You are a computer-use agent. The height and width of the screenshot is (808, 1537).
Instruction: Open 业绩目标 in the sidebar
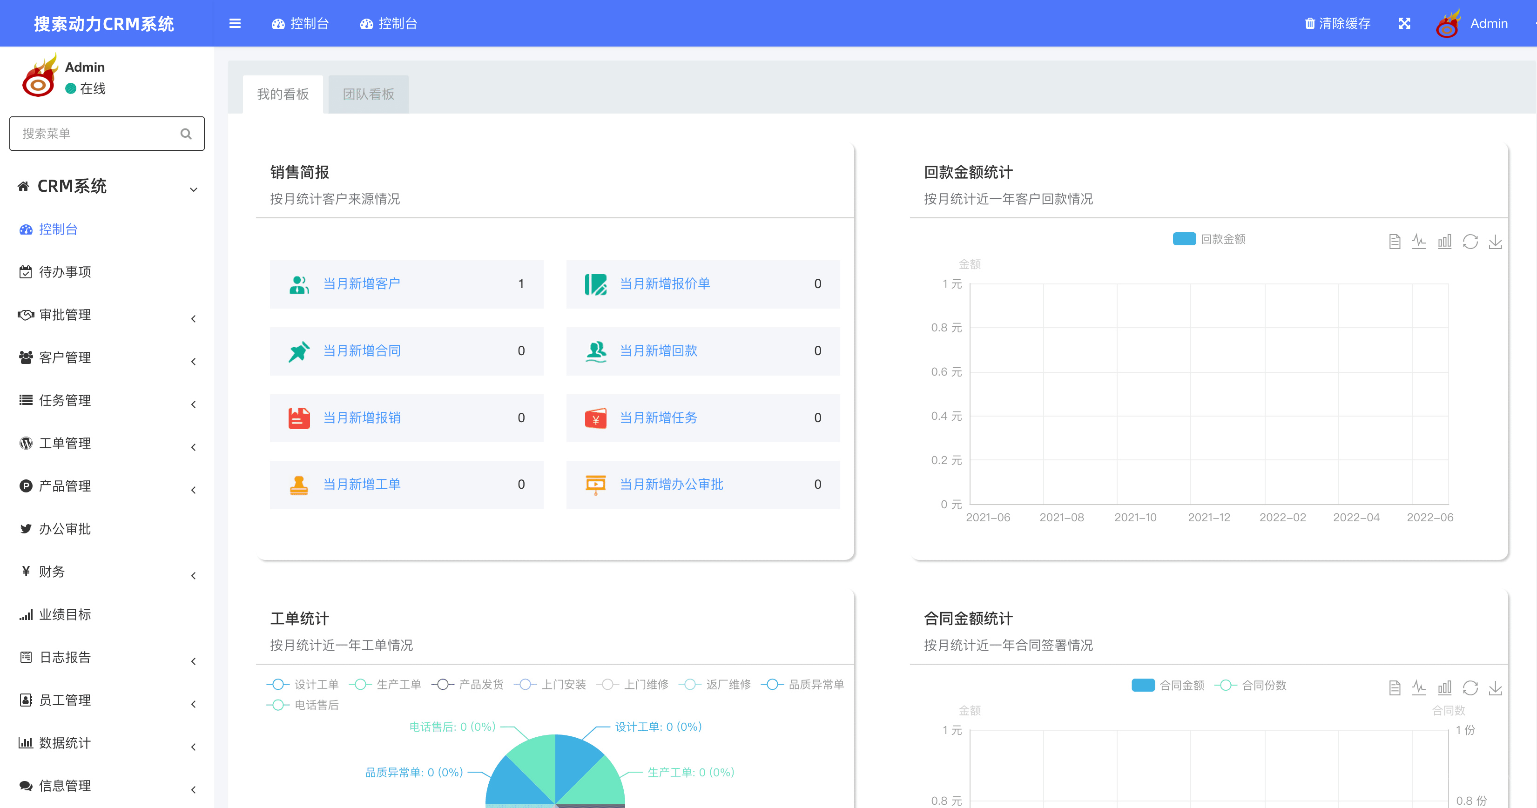[64, 615]
